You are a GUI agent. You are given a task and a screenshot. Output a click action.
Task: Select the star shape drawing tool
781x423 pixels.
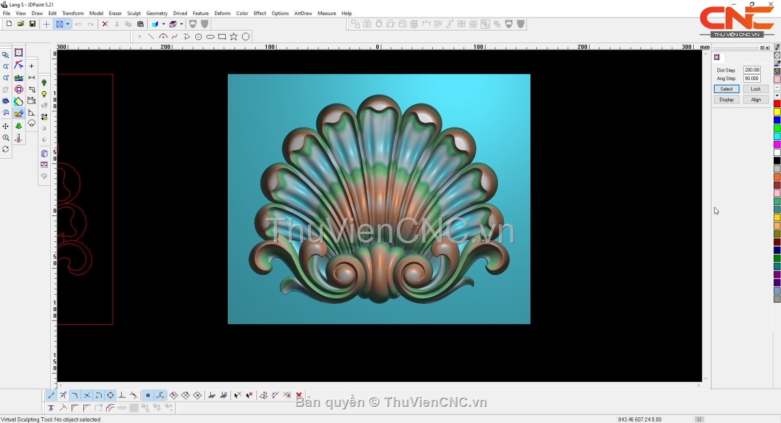click(234, 36)
